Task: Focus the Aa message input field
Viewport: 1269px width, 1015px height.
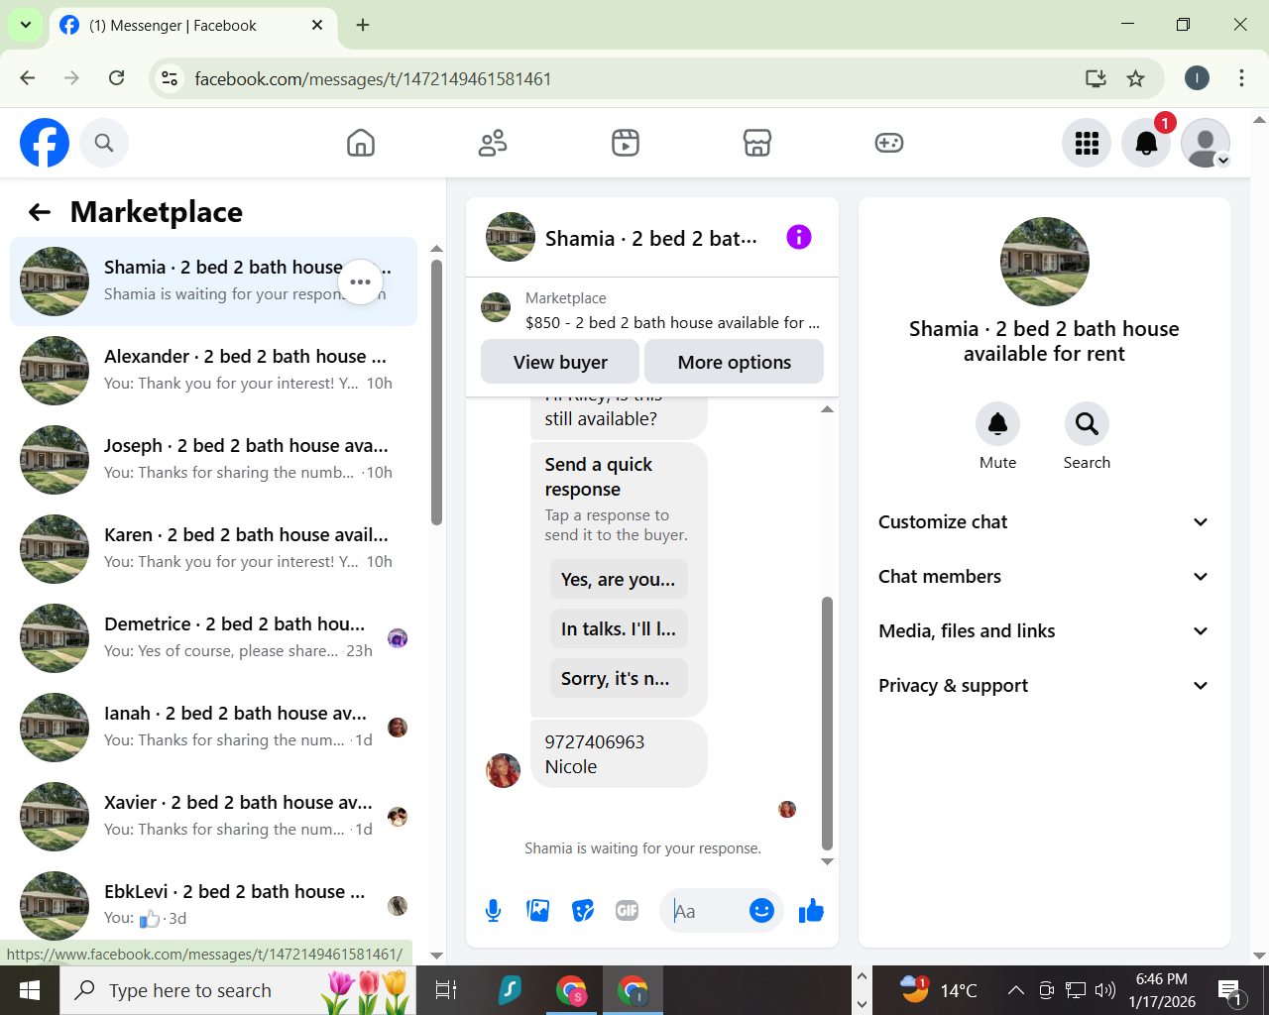Action: pyautogui.click(x=706, y=910)
